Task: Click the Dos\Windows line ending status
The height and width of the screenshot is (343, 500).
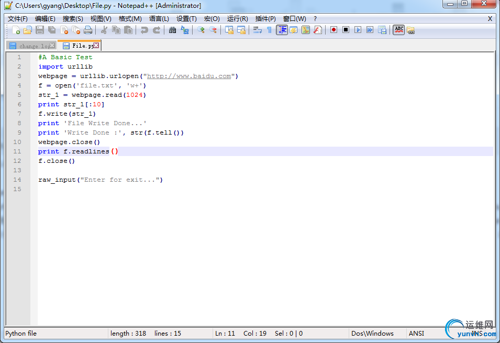Action: (x=372, y=334)
